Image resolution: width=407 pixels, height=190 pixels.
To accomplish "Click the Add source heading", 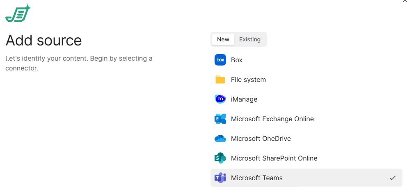I will 43,41.
